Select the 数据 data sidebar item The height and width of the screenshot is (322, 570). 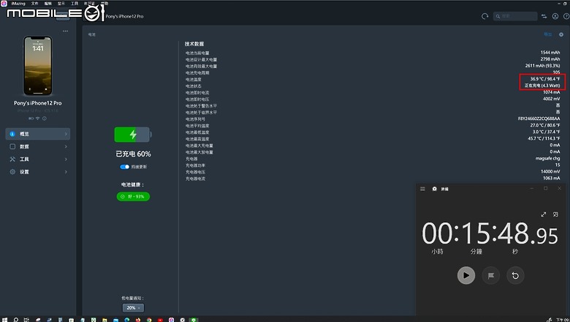tap(38, 146)
